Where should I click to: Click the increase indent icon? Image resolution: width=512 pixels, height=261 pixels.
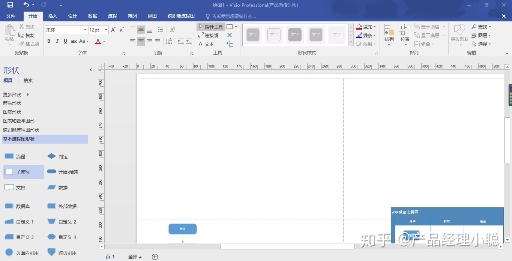pyautogui.click(x=189, y=41)
